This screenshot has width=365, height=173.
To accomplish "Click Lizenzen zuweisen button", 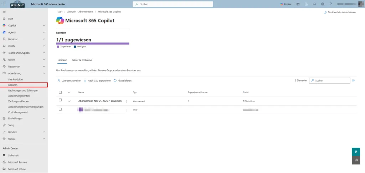I will pos(69,81).
